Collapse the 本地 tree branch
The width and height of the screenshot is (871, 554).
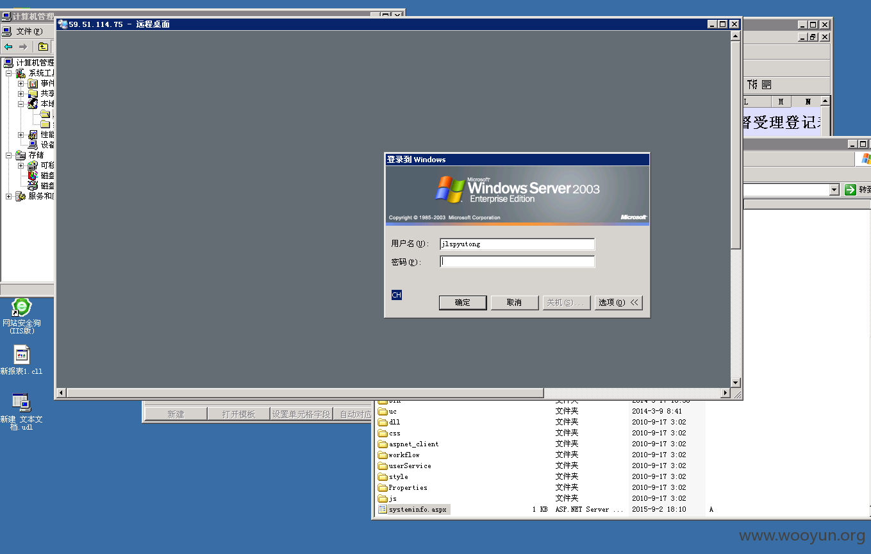pyautogui.click(x=21, y=104)
